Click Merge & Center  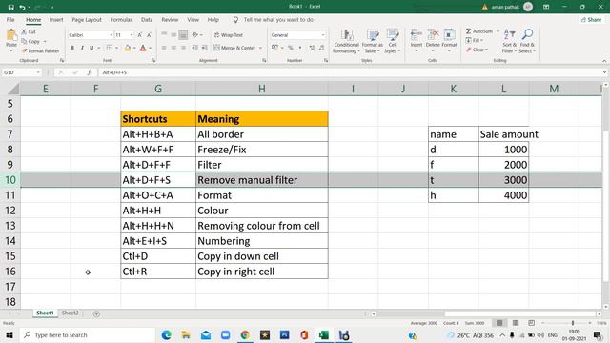234,48
